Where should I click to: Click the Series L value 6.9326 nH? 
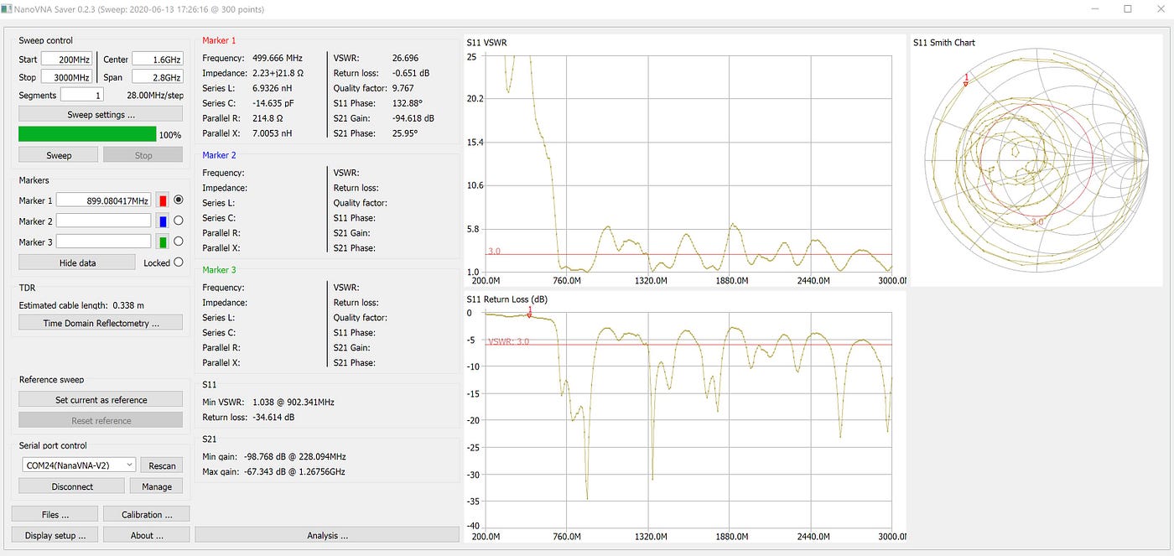click(x=272, y=88)
